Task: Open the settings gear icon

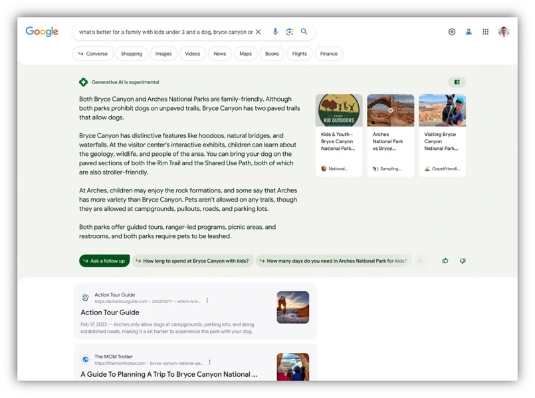Action: pos(452,32)
